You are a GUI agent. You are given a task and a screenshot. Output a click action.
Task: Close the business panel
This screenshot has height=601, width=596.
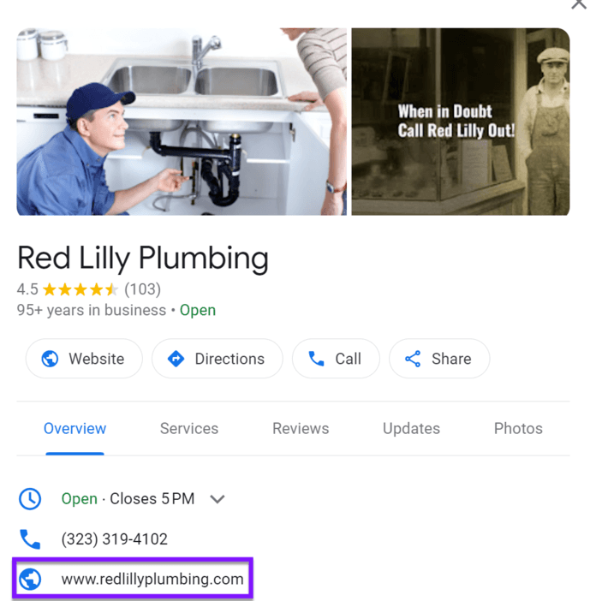click(579, 3)
